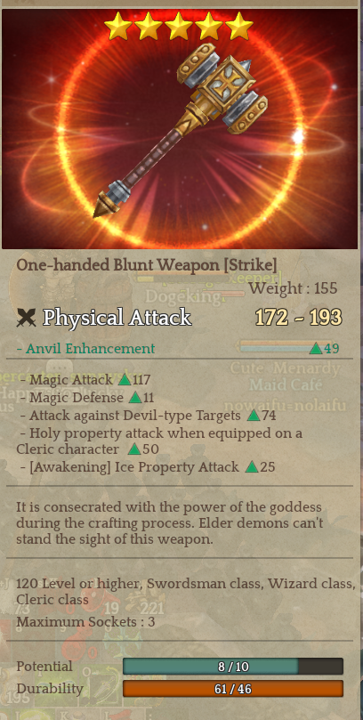Click the middle gold star
Image resolution: width=363 pixels, height=720 pixels.
179,26
